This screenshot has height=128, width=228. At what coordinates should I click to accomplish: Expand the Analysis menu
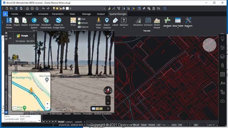pos(167,22)
